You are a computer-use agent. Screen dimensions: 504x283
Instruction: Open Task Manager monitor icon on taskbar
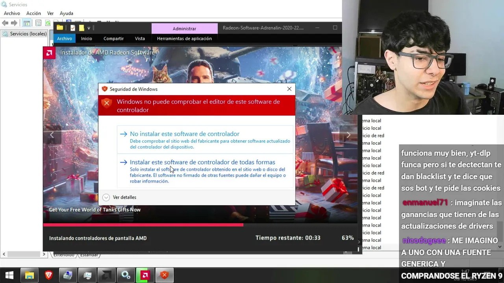click(87, 275)
